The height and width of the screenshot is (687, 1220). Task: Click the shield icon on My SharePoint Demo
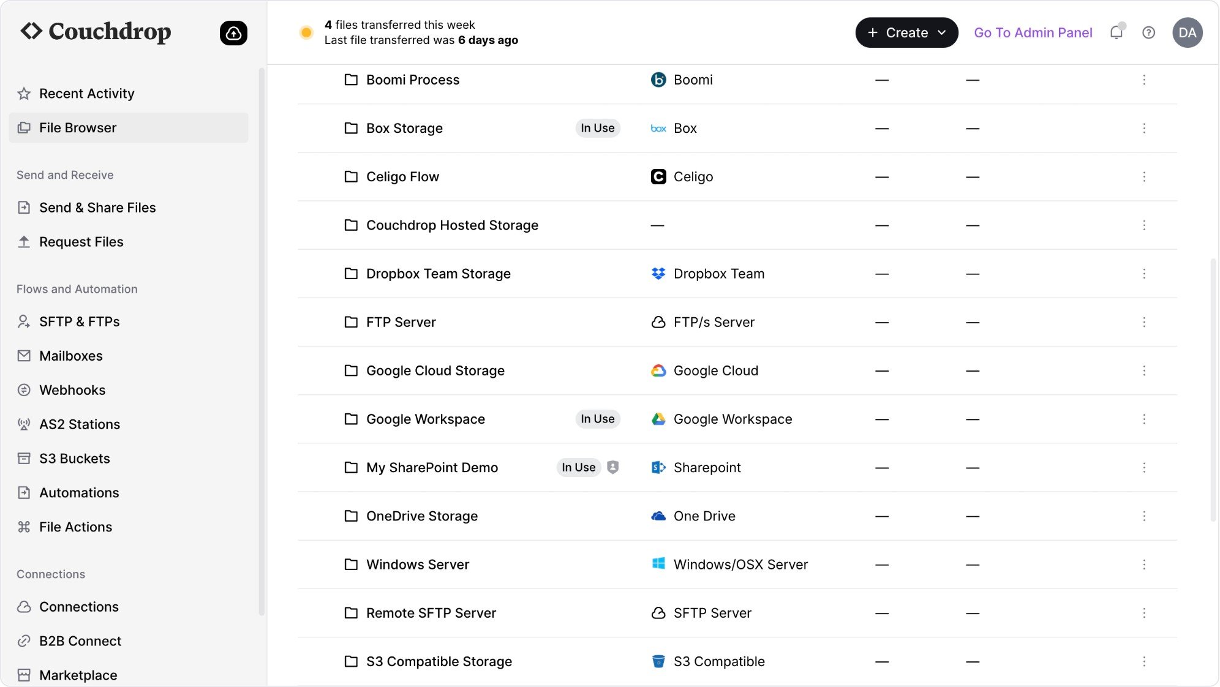pos(612,467)
